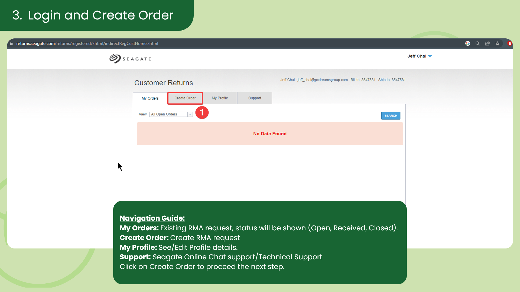Click the Google icon in address bar
This screenshot has width=520, height=292.
click(468, 43)
